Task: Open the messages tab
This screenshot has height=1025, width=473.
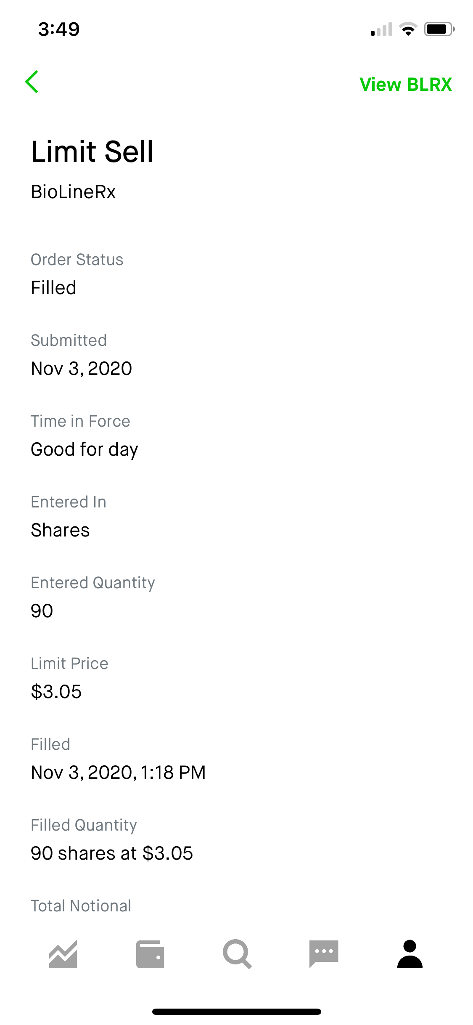Action: click(324, 954)
